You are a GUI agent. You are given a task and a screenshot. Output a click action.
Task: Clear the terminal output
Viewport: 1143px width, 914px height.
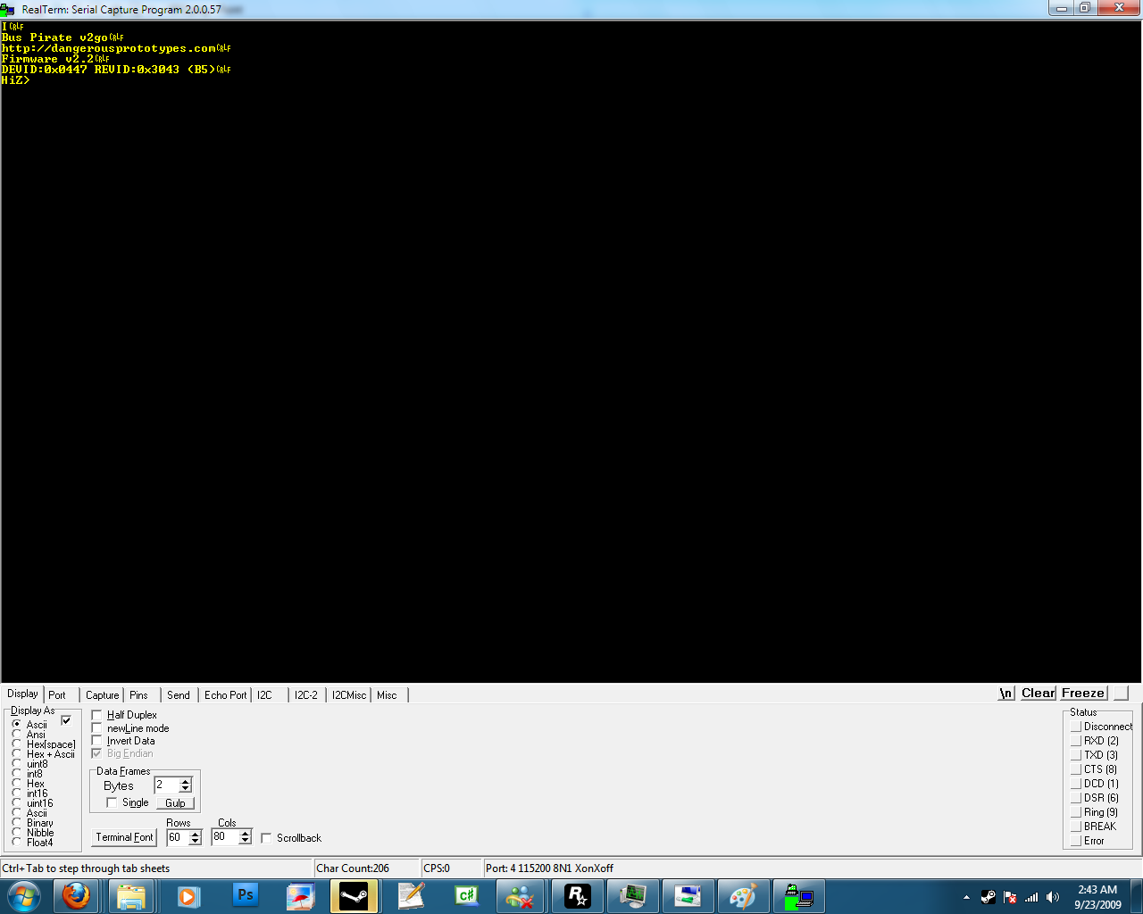[x=1038, y=693]
